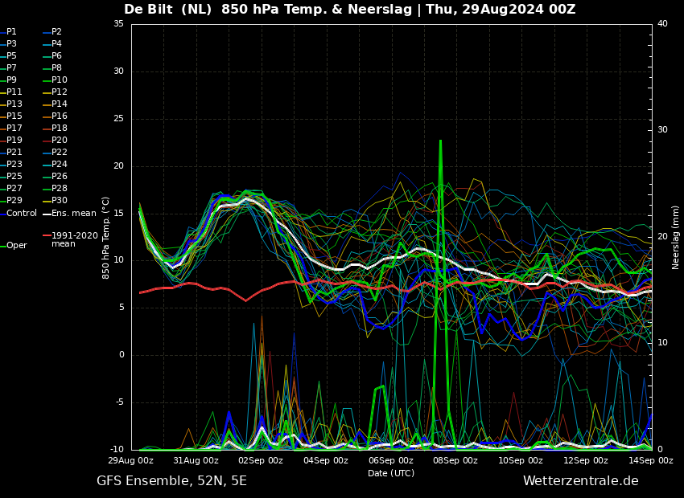This screenshot has width=684, height=498.
Task: Select the P15 legend label
Action: [11, 116]
